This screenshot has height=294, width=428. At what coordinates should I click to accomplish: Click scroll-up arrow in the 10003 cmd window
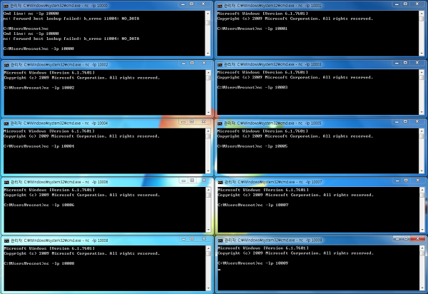[x=422, y=72]
